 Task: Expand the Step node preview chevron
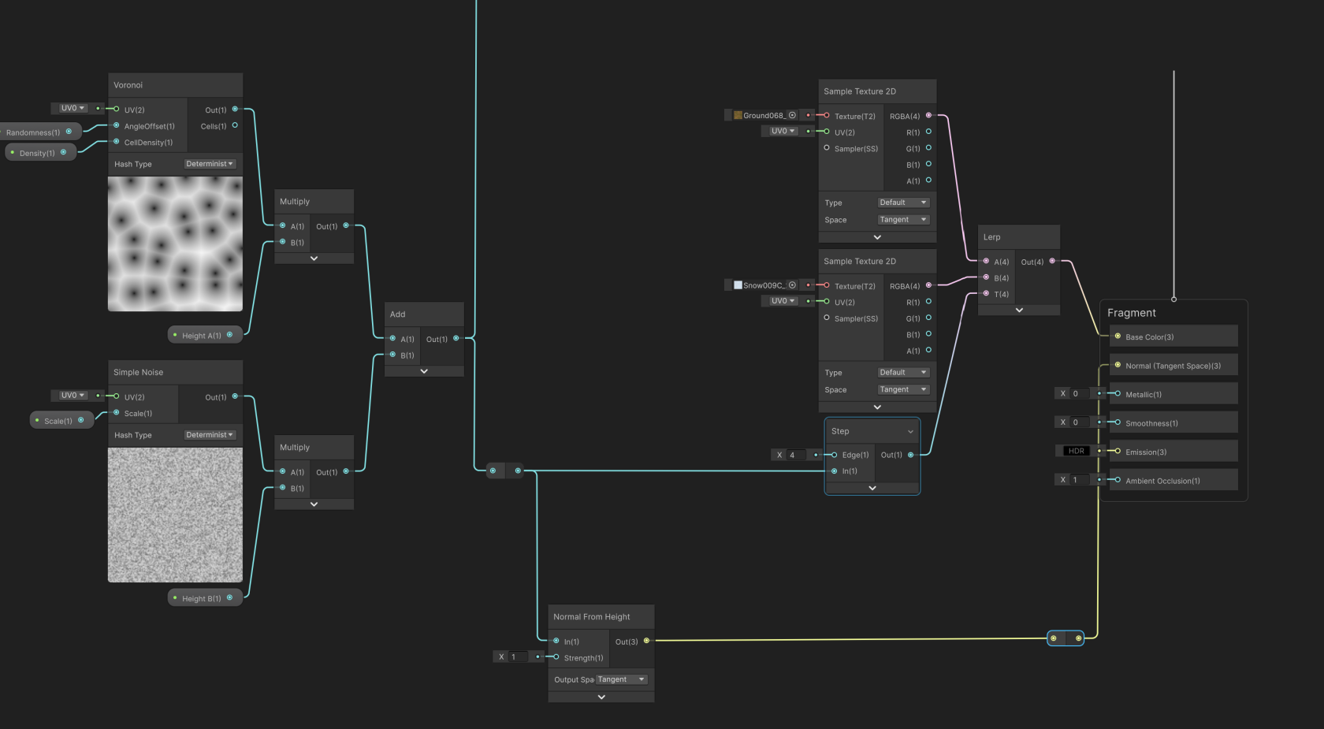point(872,489)
